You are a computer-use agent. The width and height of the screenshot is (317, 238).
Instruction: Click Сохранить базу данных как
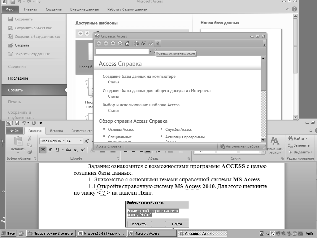point(34,37)
